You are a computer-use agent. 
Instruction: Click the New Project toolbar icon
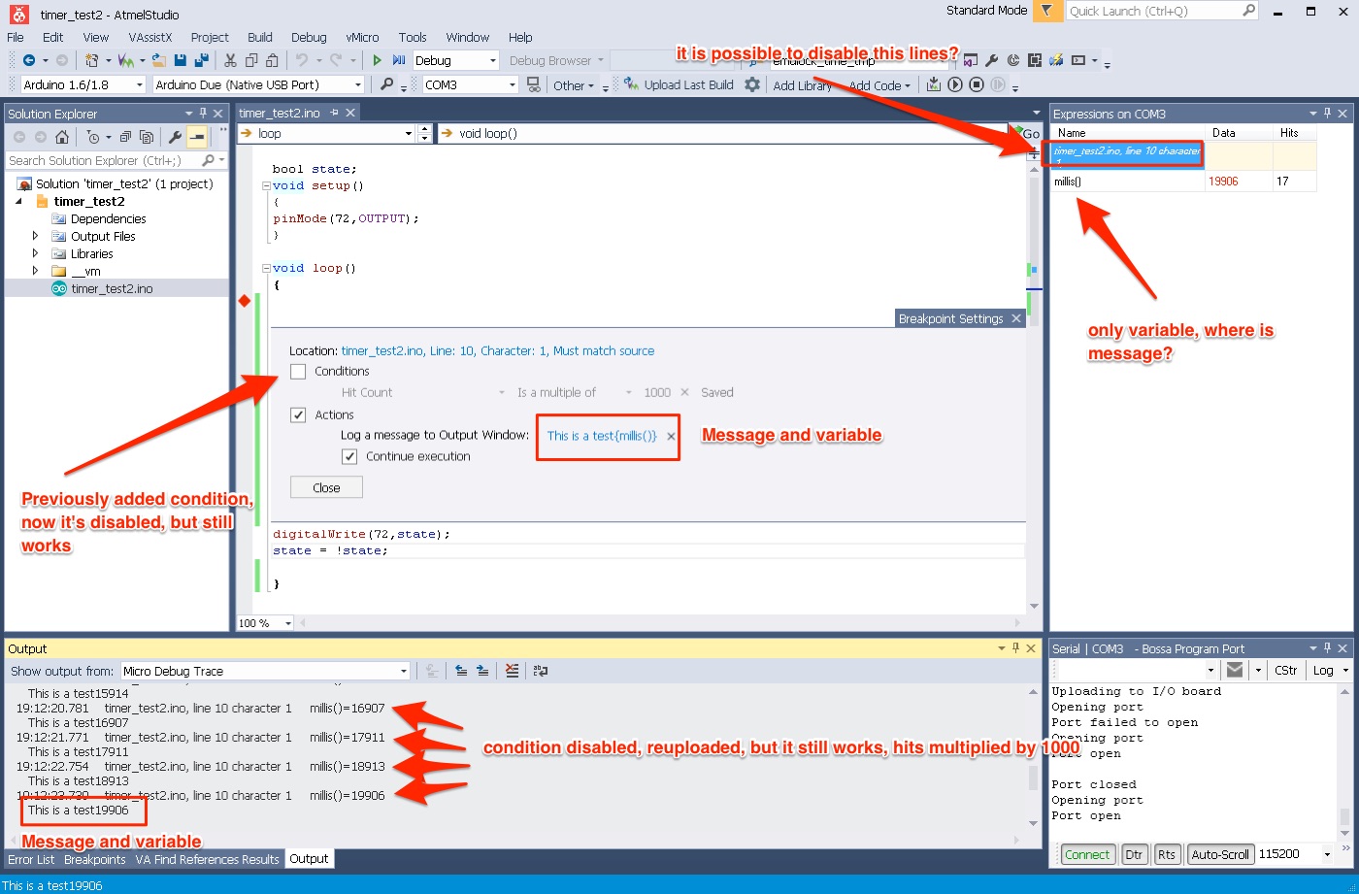92,60
